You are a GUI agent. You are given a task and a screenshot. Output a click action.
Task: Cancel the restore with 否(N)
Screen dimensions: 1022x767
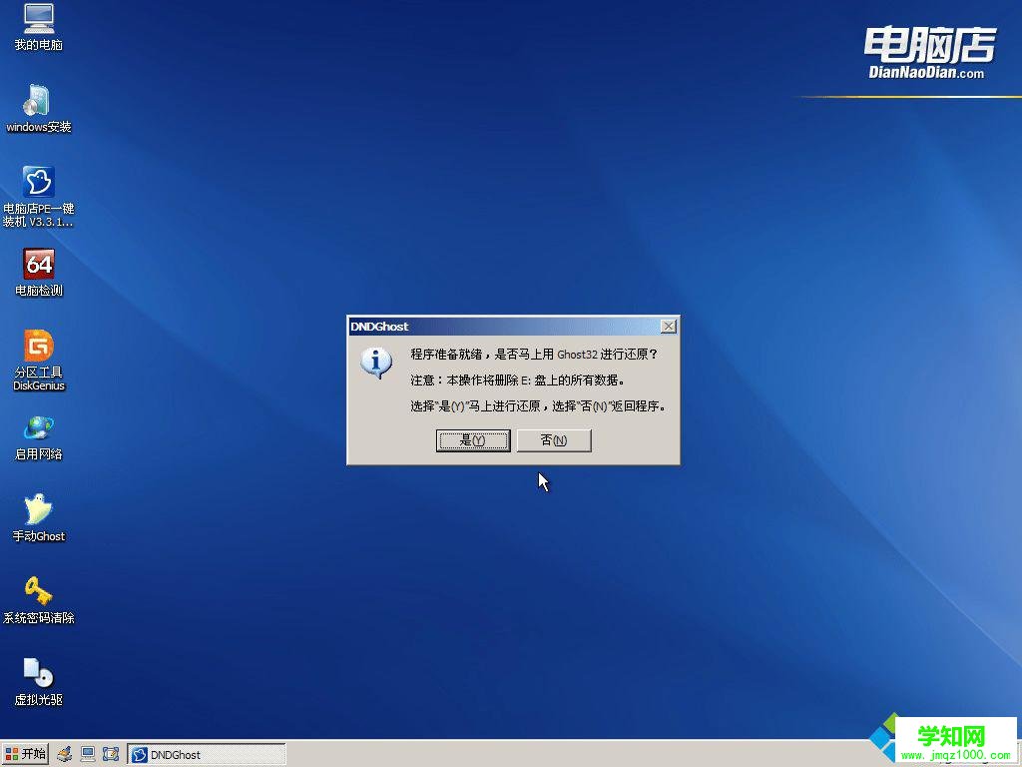click(553, 439)
